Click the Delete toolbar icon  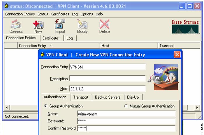pyautogui.click(x=104, y=26)
